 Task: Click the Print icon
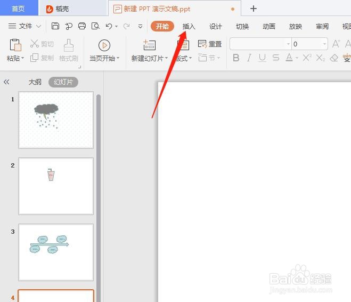click(82, 26)
